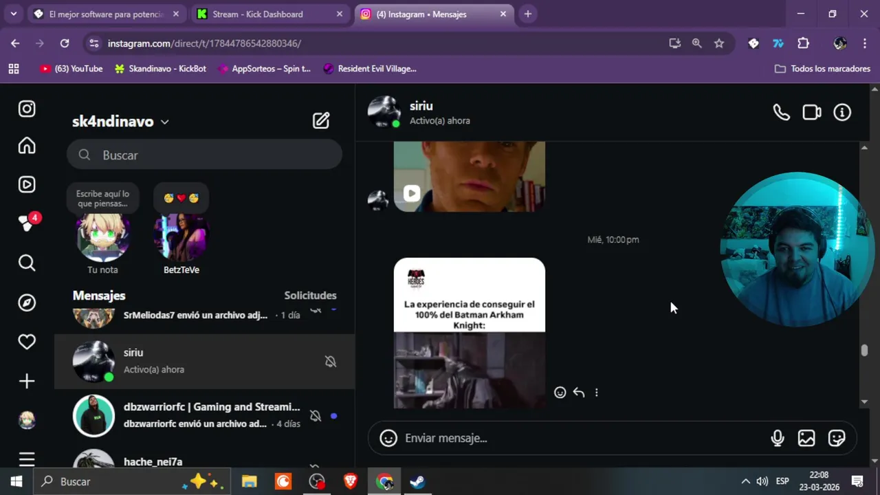Click the address bar URL
This screenshot has width=880, height=495.
204,43
